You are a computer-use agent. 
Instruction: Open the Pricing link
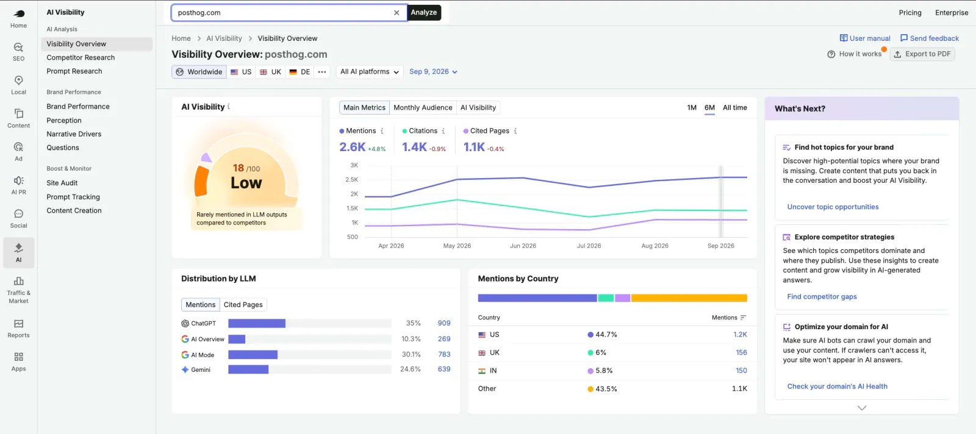coord(910,13)
